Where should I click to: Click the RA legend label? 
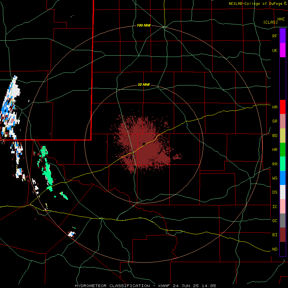pos(275,164)
